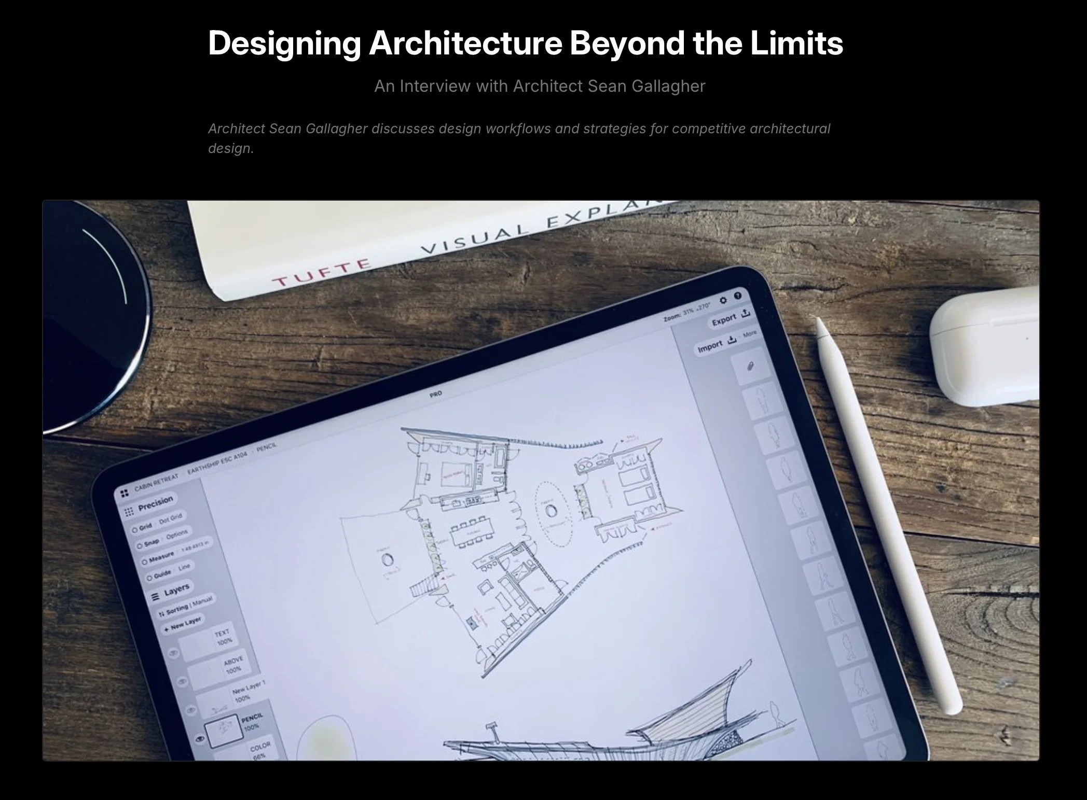Click the Layers stack icon
This screenshot has height=800, width=1087.
pos(155,596)
